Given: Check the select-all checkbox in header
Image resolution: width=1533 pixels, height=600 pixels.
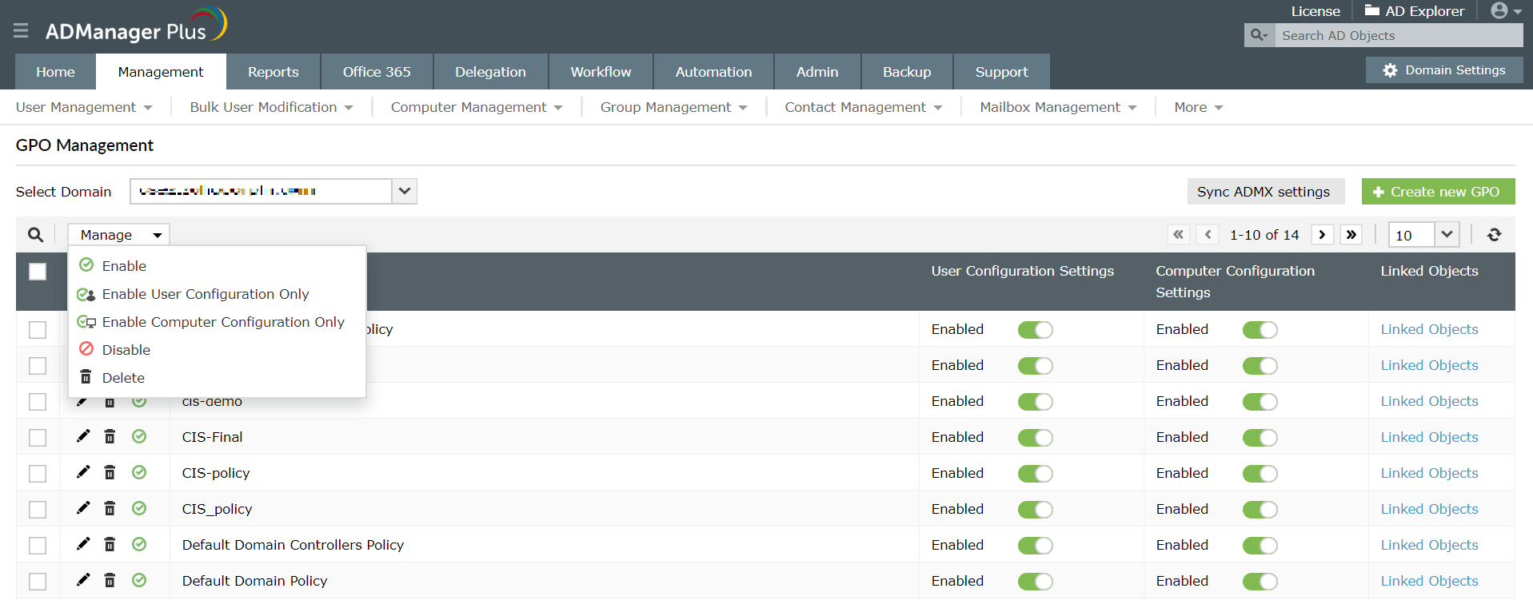Looking at the screenshot, I should click(x=38, y=272).
